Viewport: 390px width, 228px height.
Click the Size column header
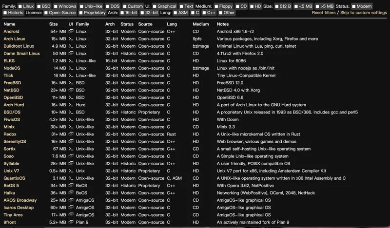53,24
